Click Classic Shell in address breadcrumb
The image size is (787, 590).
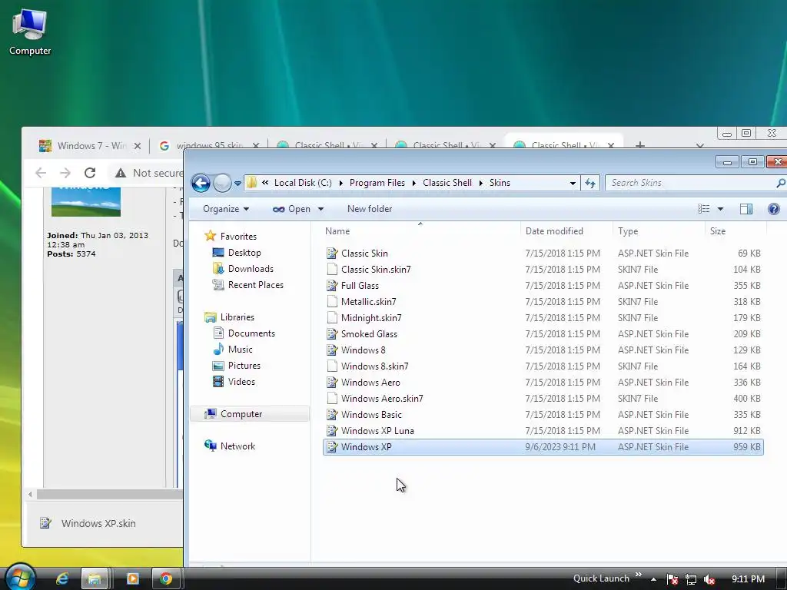[447, 183]
